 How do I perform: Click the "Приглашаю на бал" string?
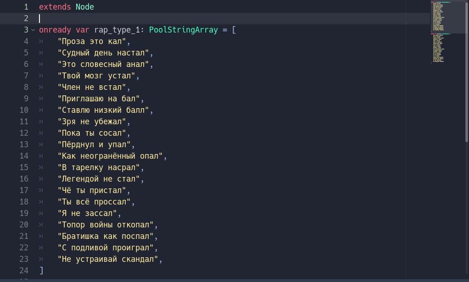[x=99, y=99]
